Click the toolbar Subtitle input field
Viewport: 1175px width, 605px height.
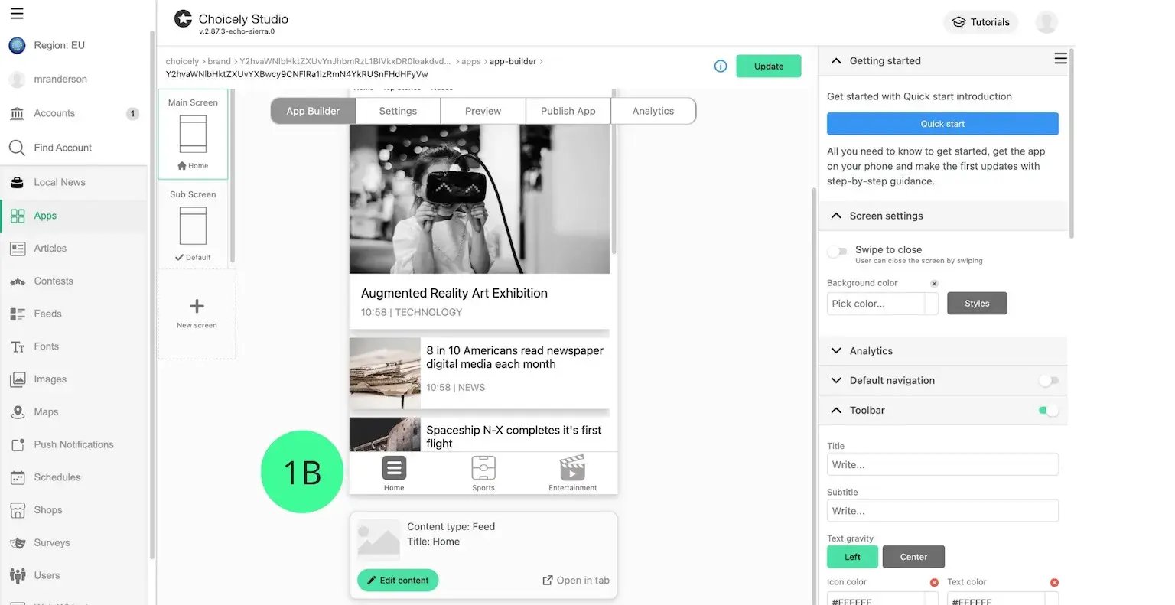click(x=942, y=511)
